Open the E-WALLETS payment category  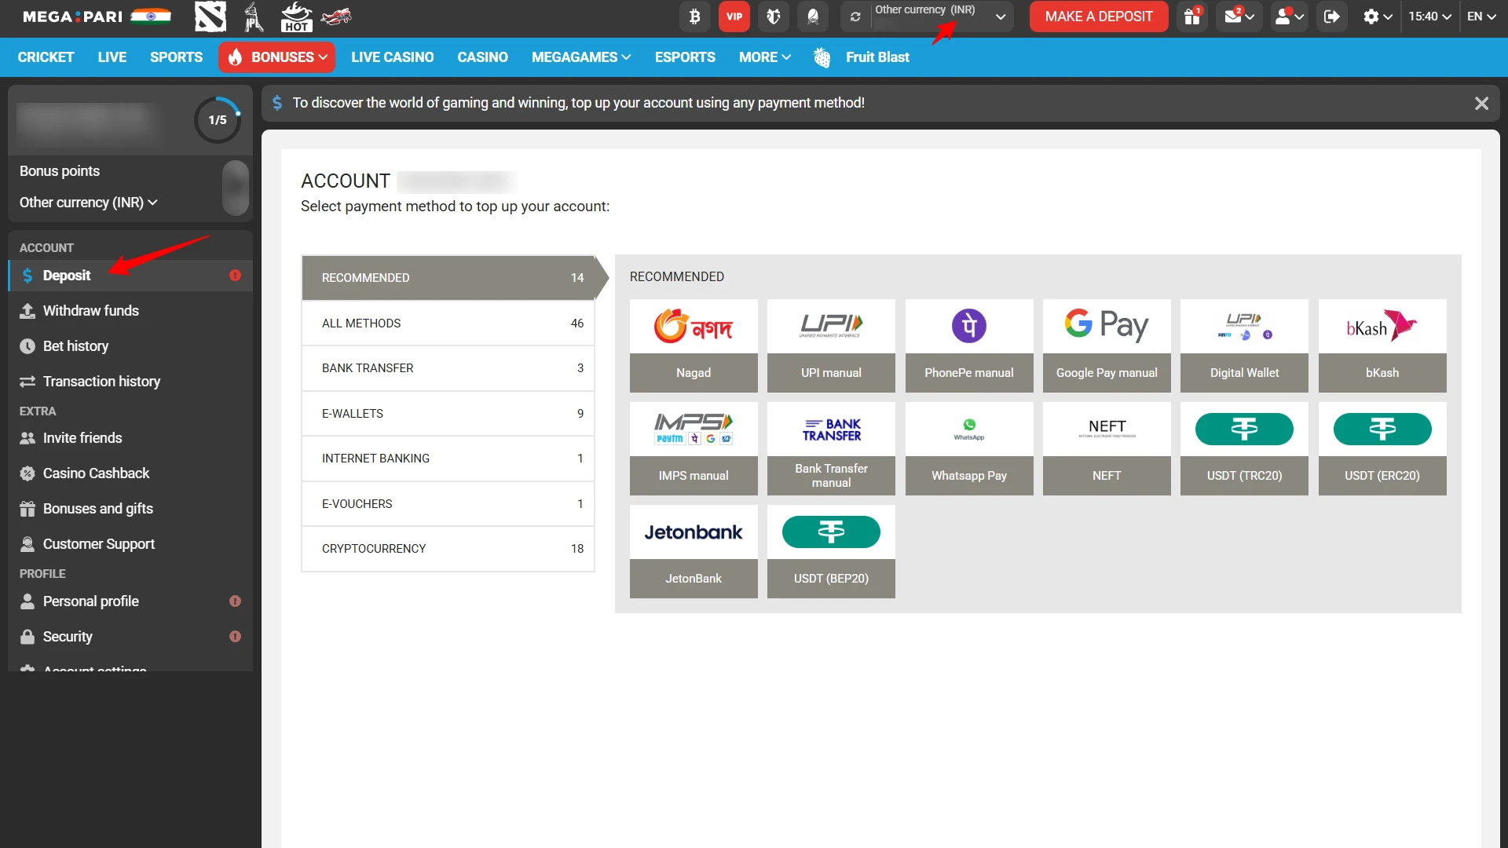[448, 413]
